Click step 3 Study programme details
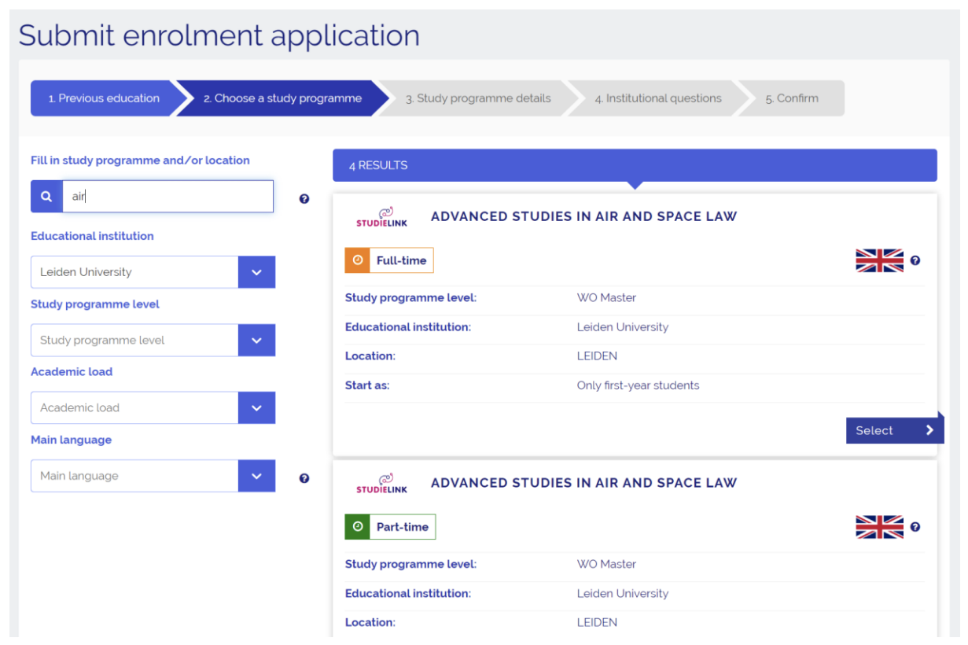 (478, 98)
